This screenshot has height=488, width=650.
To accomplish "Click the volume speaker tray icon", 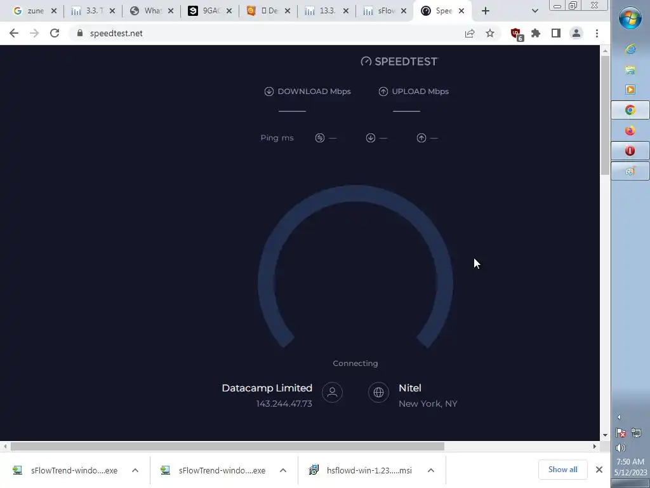I will pyautogui.click(x=621, y=448).
